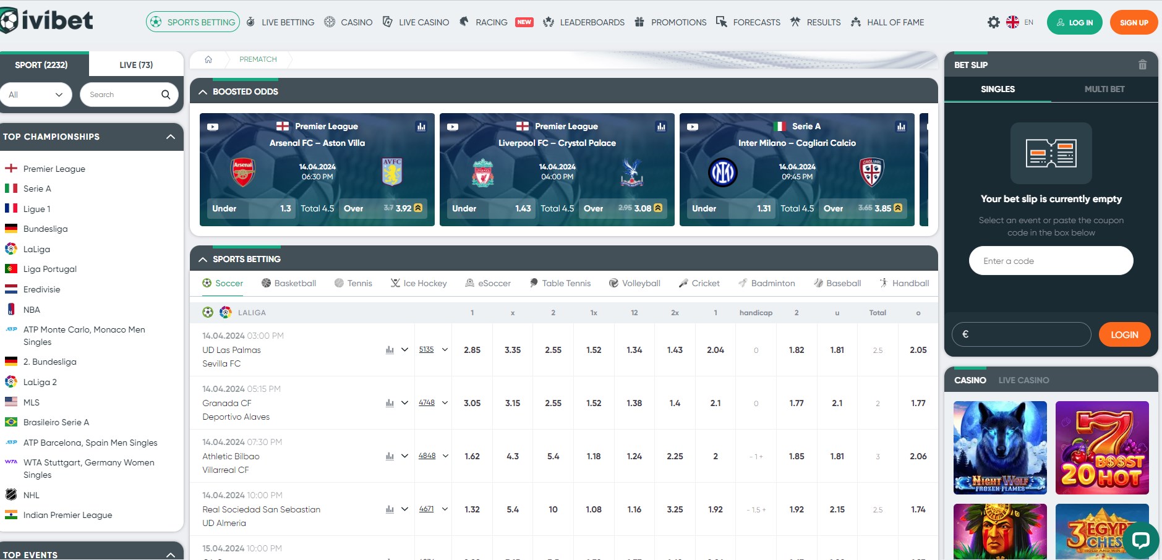Click video stream icon on Inter Milano card
Viewport: 1162px width, 560px height.
pos(693,127)
